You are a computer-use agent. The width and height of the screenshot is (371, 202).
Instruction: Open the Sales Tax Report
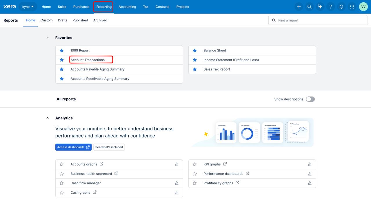click(217, 69)
